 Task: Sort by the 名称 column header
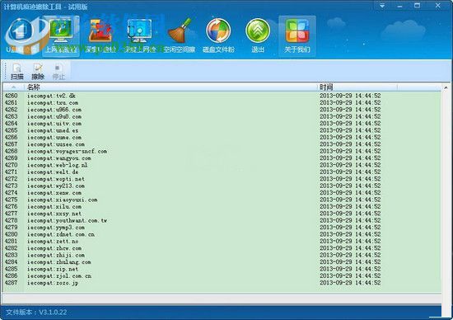(170, 87)
